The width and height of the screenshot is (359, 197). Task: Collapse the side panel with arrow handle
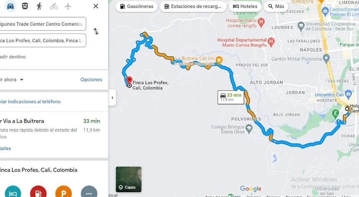[112, 98]
